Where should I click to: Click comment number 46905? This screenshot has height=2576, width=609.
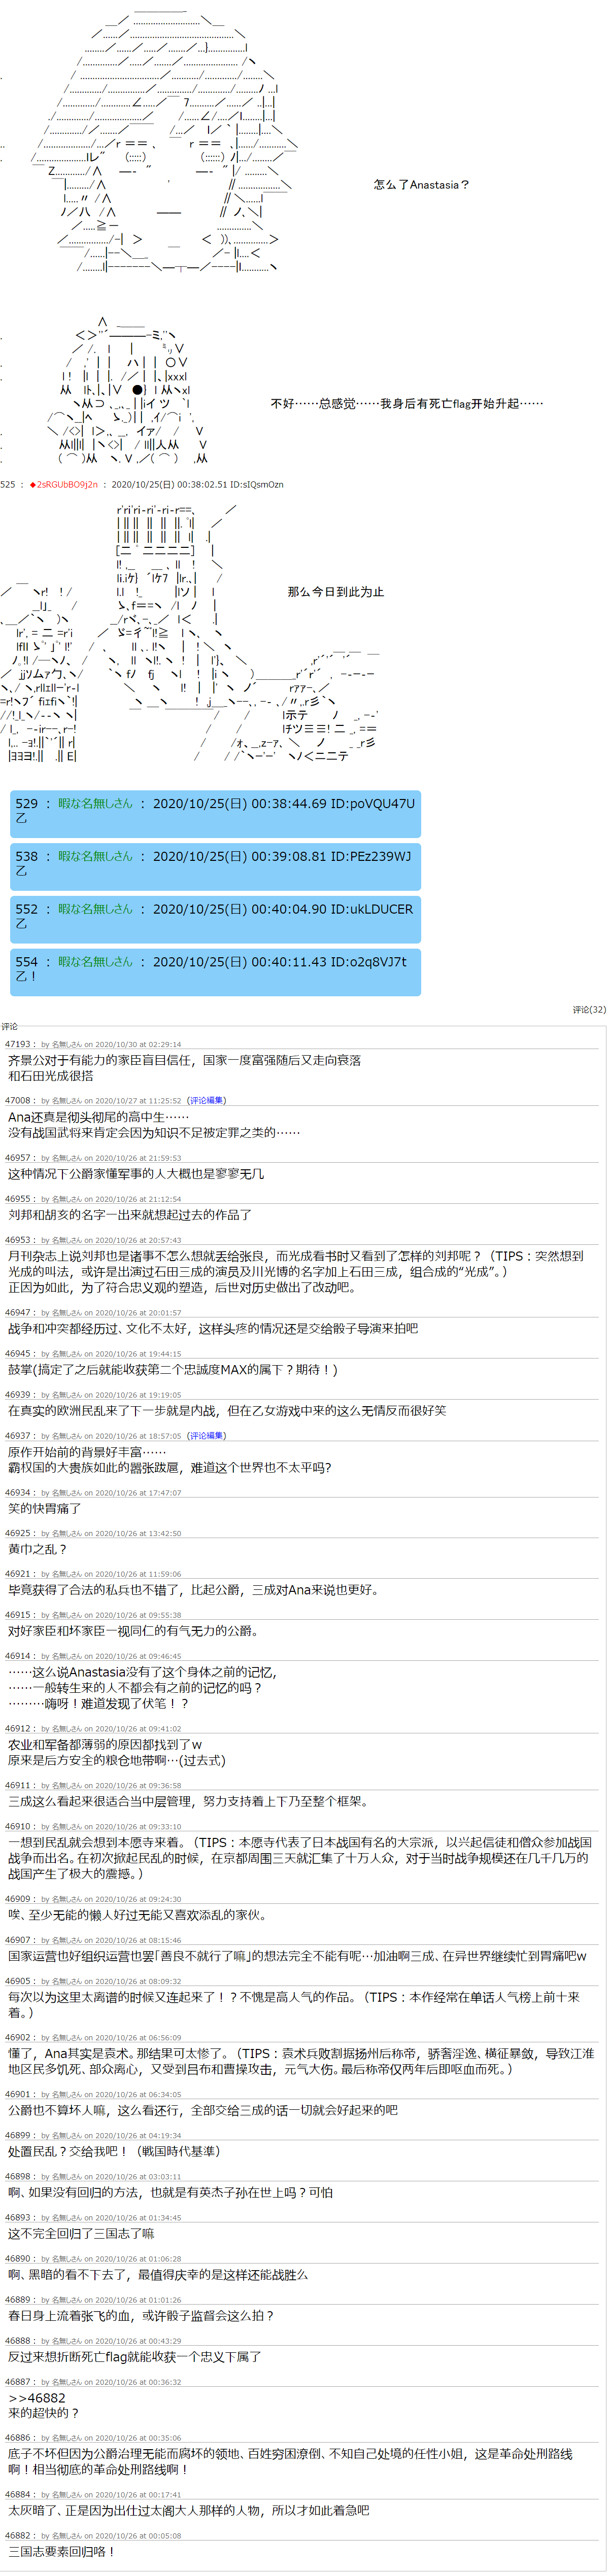pos(18,1980)
